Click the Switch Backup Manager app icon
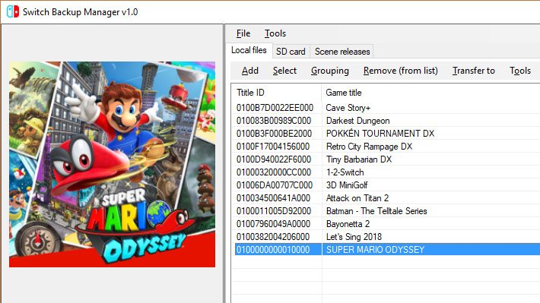Image resolution: width=540 pixels, height=303 pixels. coord(13,11)
